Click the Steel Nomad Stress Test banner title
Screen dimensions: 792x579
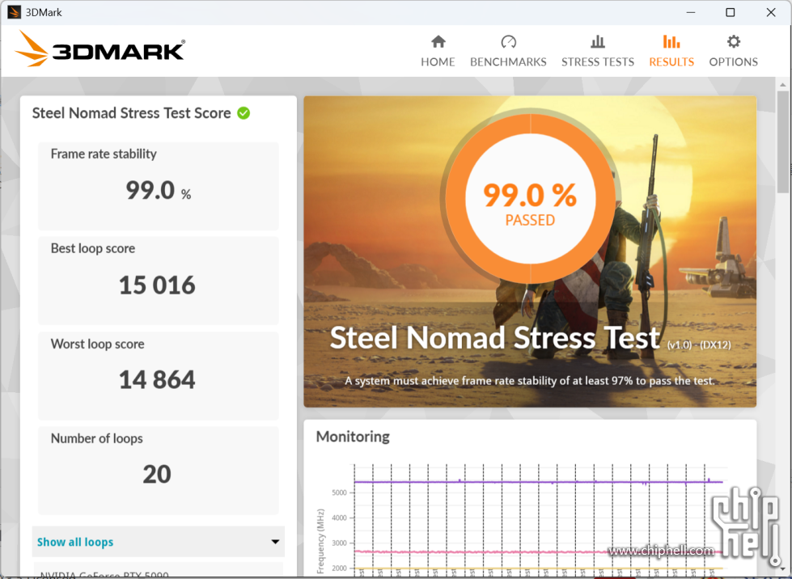point(495,337)
